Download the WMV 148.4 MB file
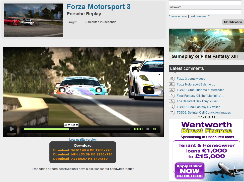The image size is (244, 182). [82, 150]
